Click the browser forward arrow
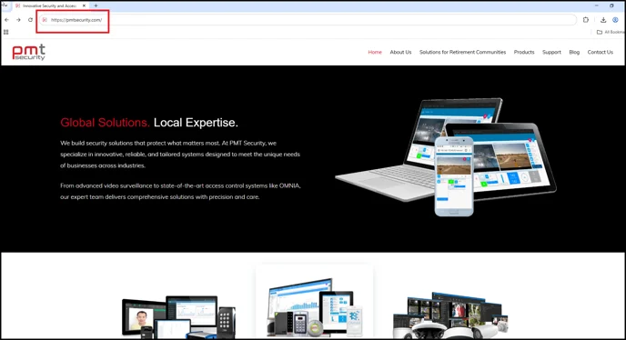626x340 pixels. tap(18, 20)
